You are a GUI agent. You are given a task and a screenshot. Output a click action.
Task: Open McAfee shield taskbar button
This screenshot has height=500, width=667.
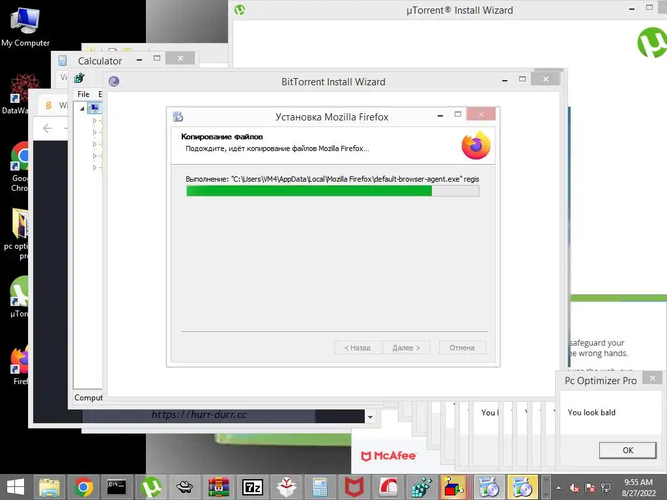tap(354, 487)
